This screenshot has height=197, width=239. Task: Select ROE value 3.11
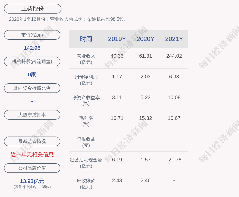coord(117,97)
